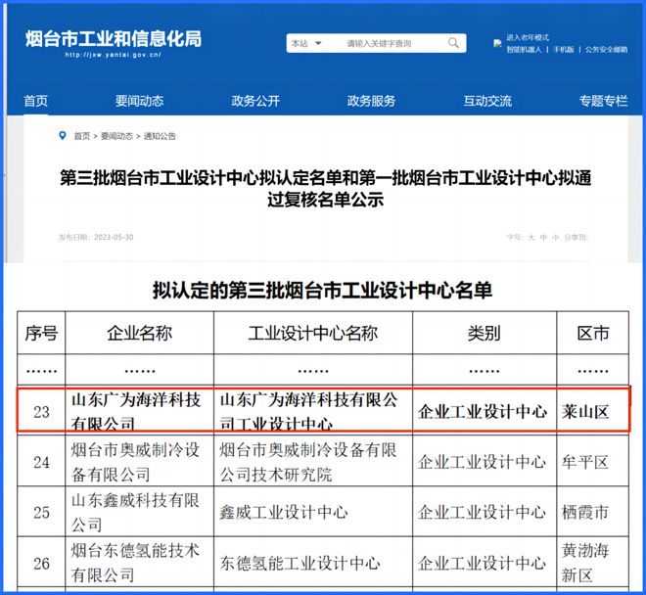This screenshot has width=646, height=595.
Task: Open the 政务公开 navigation tab
Action: (255, 101)
